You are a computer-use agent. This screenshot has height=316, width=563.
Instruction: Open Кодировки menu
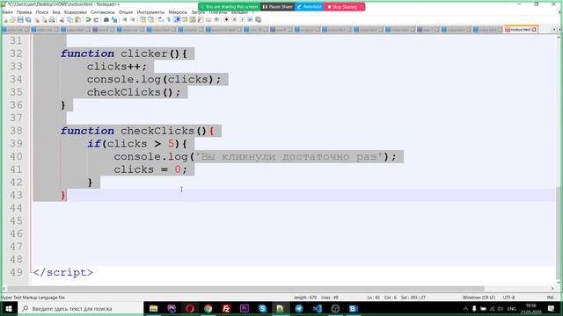coord(76,12)
